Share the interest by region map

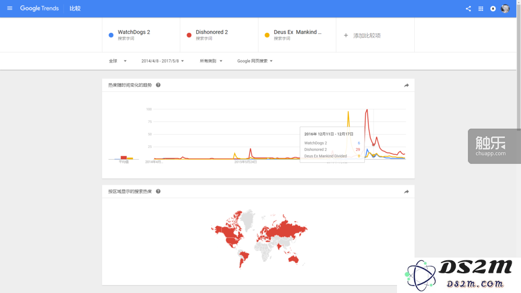tap(406, 192)
